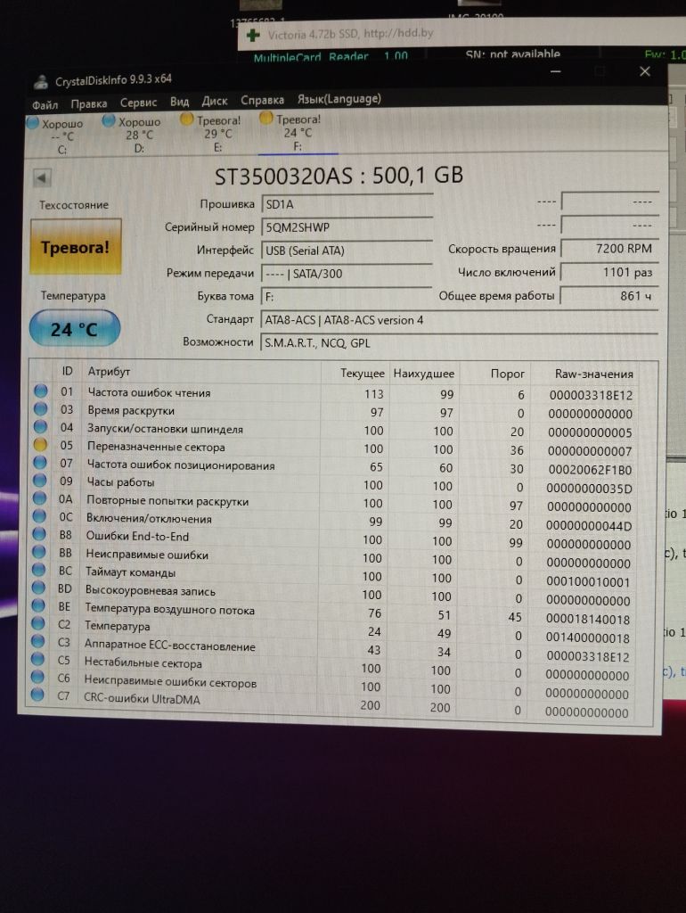Viewport: 686px width, 913px height.
Task: Click status icon for B8 Ошибки End-to-End
Action: (39, 534)
